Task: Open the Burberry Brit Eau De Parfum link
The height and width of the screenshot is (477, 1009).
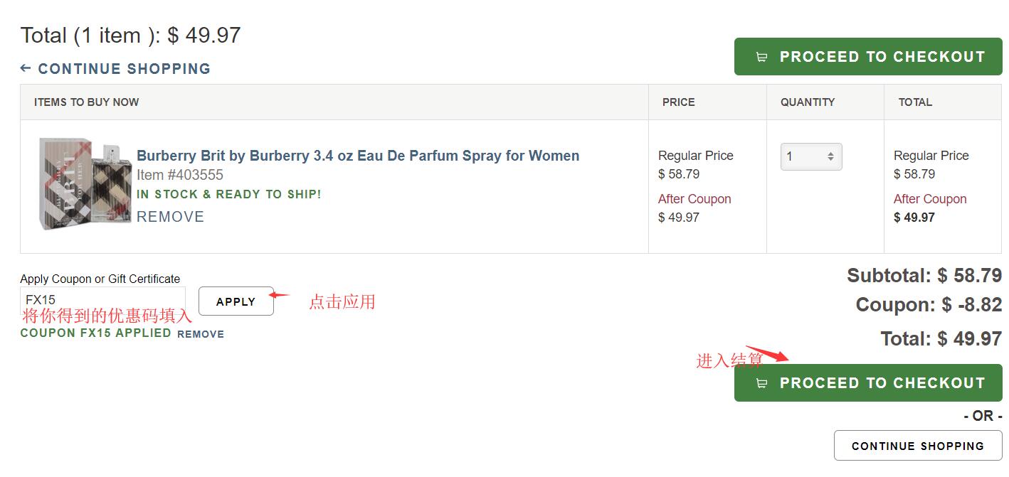Action: click(x=358, y=156)
